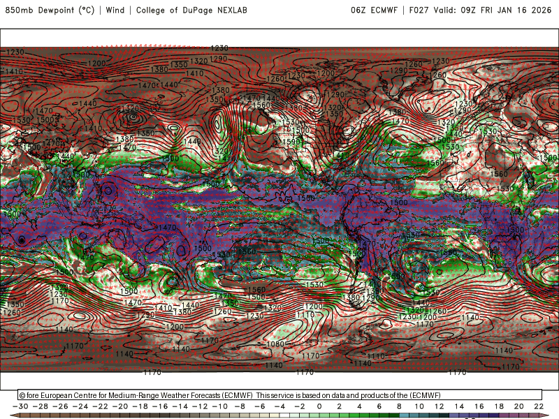This screenshot has width=559, height=419.
Task: Click the "20" legend value
Action: point(519,406)
